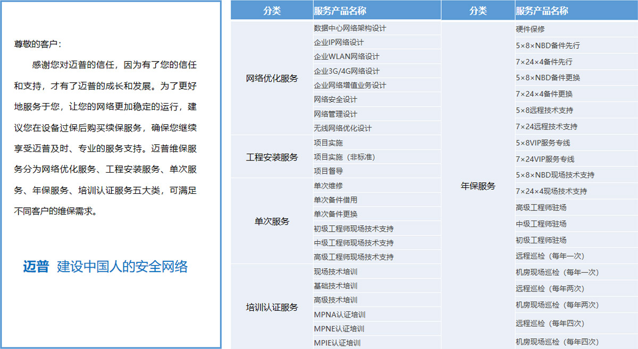This screenshot has height=349, width=638.
Task: Click the 年保服务 category cell
Action: point(477,186)
